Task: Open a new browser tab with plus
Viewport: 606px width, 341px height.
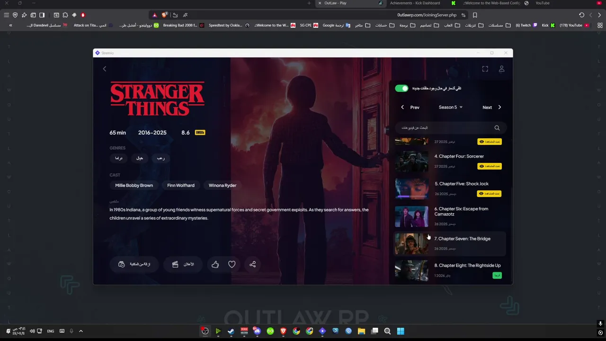Action: [x=309, y=3]
